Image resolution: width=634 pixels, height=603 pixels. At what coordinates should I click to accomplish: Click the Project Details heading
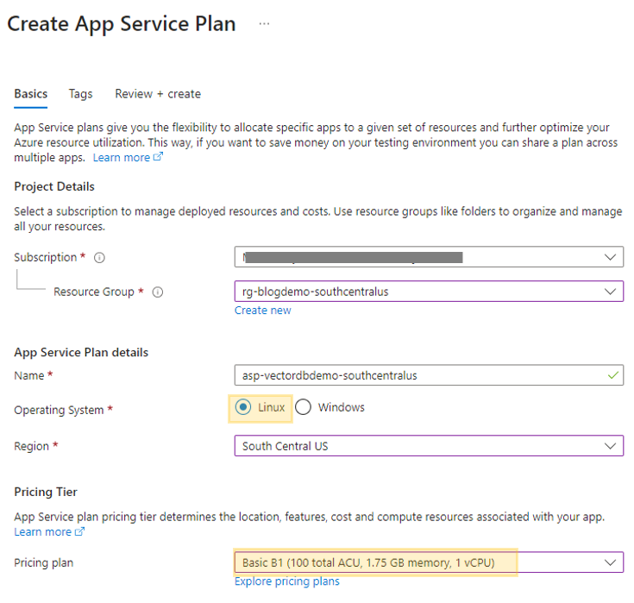pyautogui.click(x=54, y=186)
